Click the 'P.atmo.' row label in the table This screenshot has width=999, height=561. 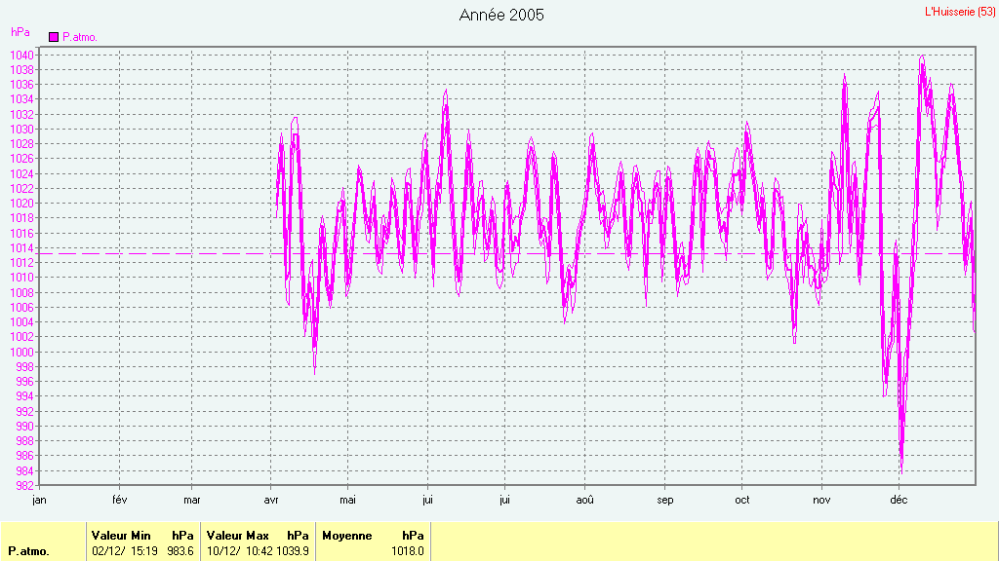[28, 551]
